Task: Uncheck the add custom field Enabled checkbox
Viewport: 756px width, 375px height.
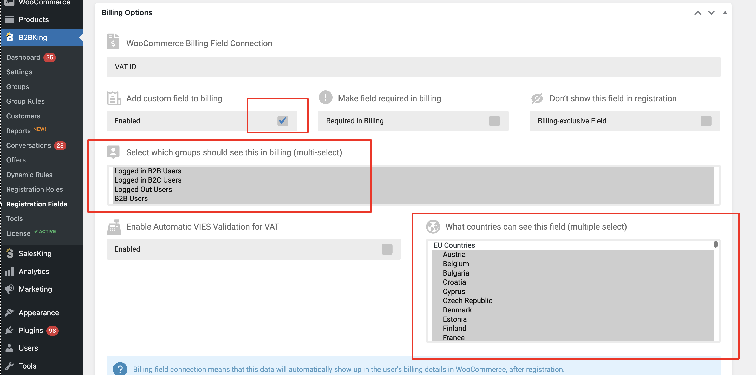Action: [283, 121]
